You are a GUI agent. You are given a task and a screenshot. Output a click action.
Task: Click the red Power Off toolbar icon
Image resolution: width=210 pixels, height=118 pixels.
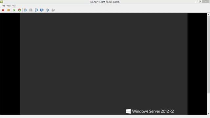pyautogui.click(x=3, y=10)
